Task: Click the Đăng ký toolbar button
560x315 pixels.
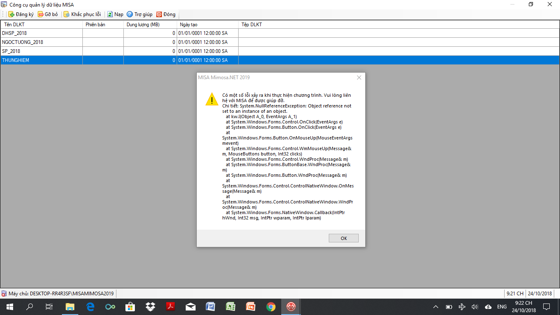Action: click(21, 14)
